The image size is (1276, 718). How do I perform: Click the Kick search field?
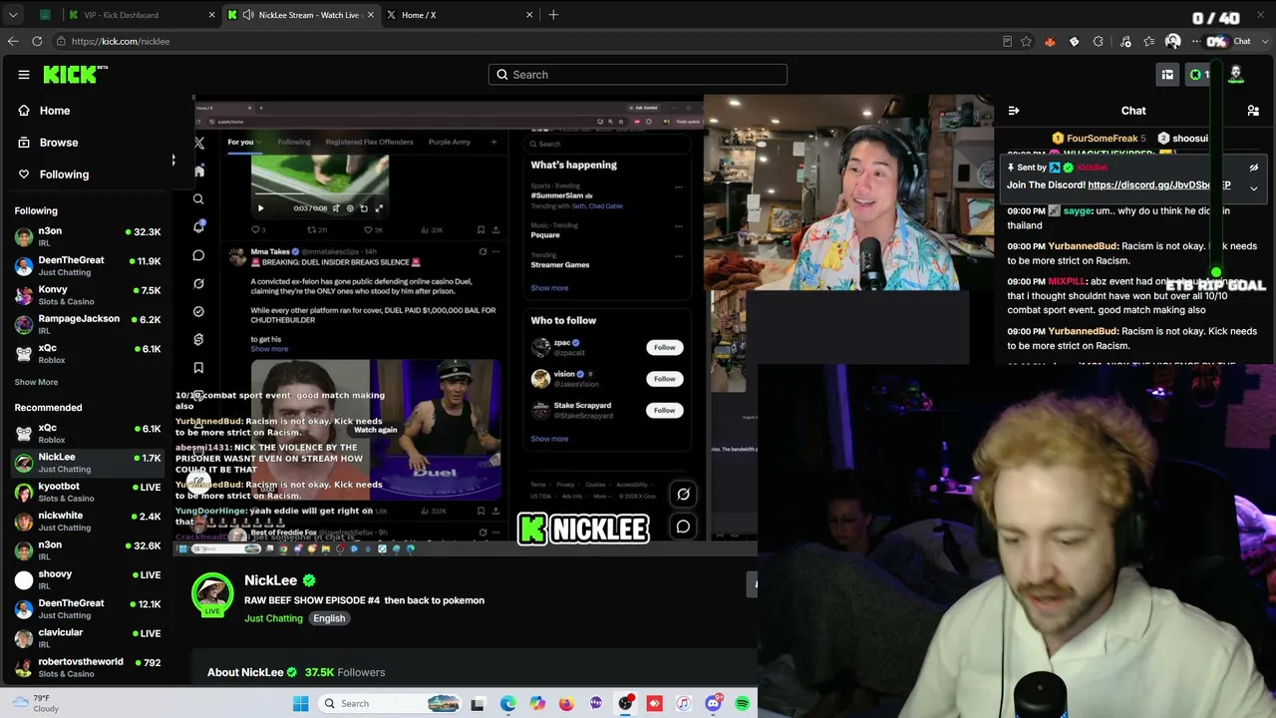click(638, 75)
